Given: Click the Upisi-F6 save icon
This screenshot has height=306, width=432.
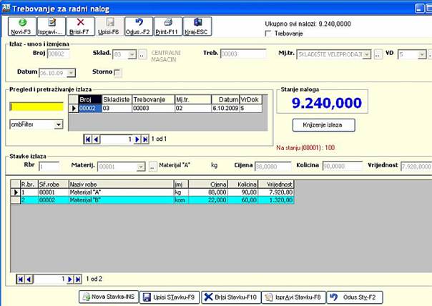Looking at the screenshot, I should 109,26.
